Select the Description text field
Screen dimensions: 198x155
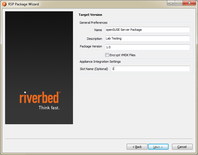click(147, 38)
